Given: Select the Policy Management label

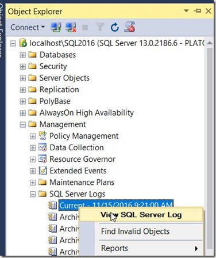Looking at the screenshot, I should pyautogui.click(x=84, y=136).
